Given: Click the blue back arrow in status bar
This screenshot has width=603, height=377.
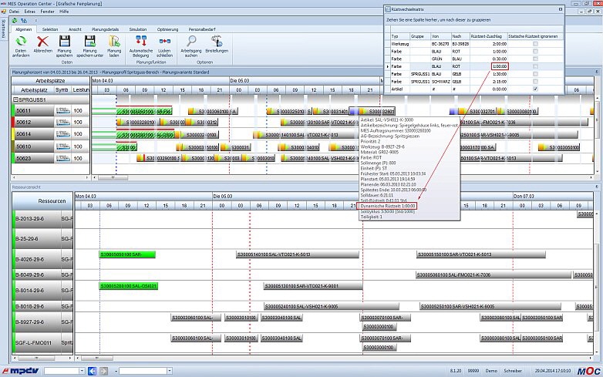Looking at the screenshot, I should [x=92, y=371].
